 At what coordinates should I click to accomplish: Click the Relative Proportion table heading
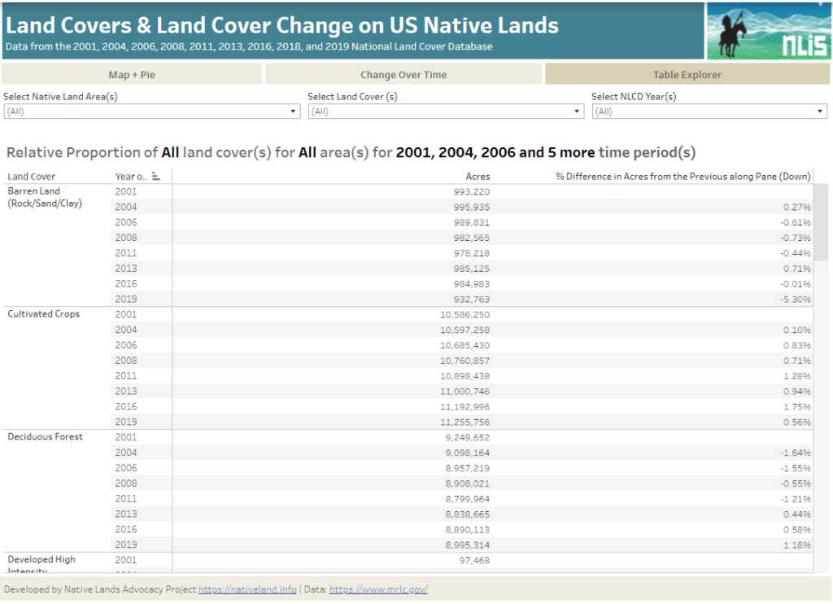[351, 152]
